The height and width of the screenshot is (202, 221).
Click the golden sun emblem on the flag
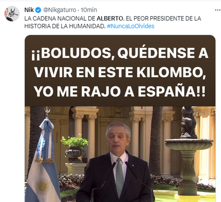[x=42, y=186]
